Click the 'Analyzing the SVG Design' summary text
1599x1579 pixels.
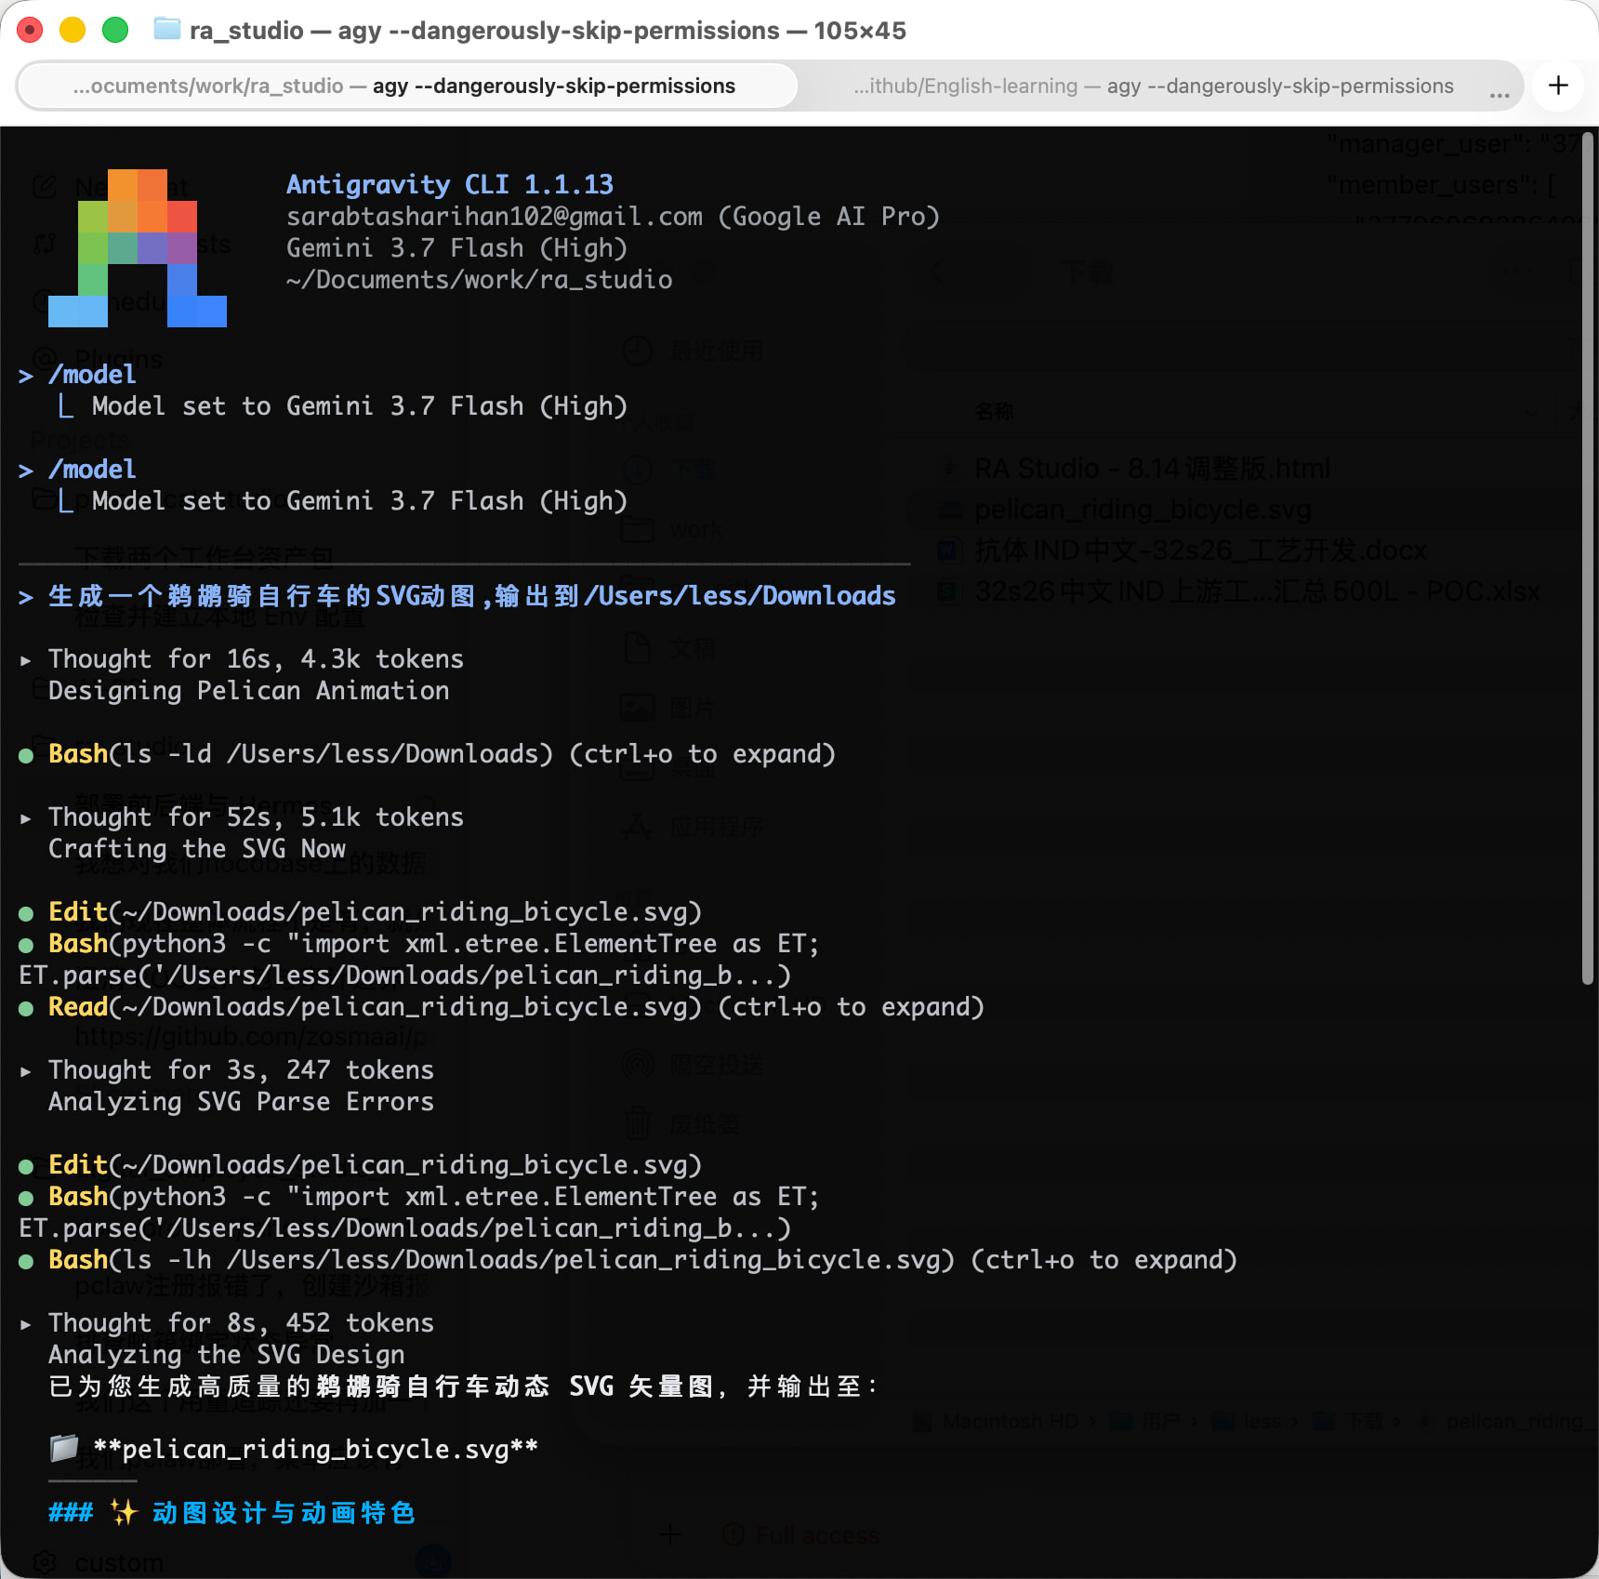click(226, 1355)
